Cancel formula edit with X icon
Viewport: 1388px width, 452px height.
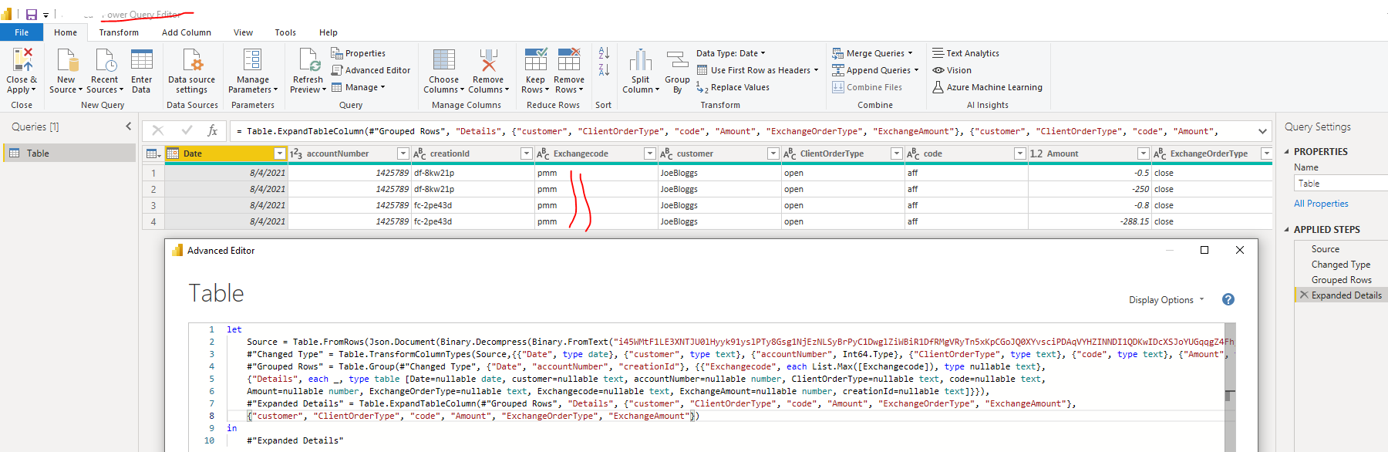[158, 131]
